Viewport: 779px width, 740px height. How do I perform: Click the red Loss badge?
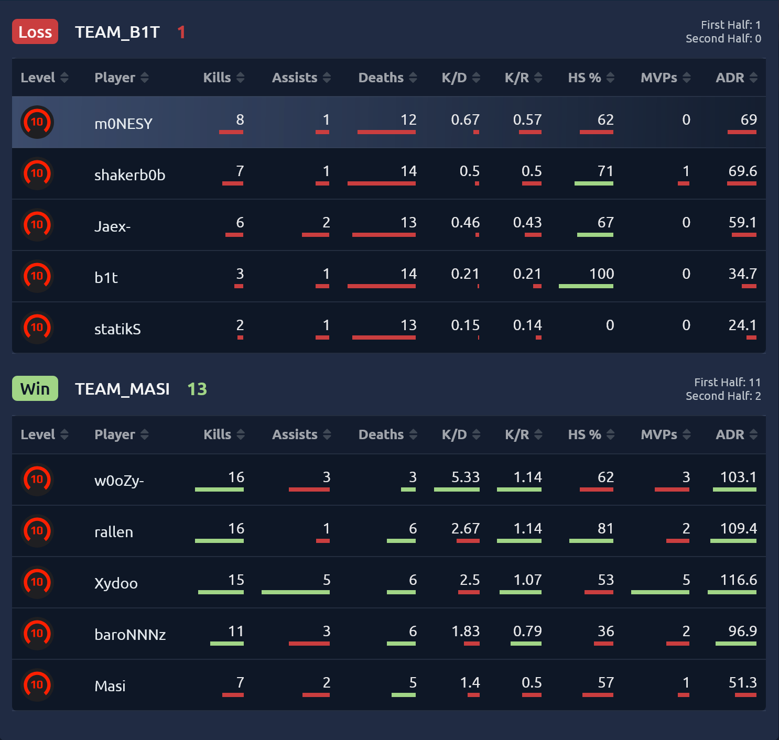click(35, 31)
